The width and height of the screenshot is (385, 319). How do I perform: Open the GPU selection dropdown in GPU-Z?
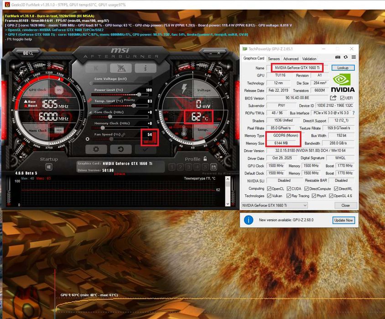pyautogui.click(x=274, y=205)
